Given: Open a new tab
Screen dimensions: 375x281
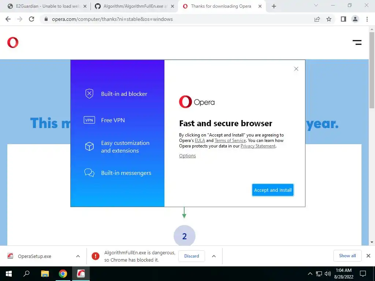Looking at the screenshot, I should pyautogui.click(x=274, y=7).
